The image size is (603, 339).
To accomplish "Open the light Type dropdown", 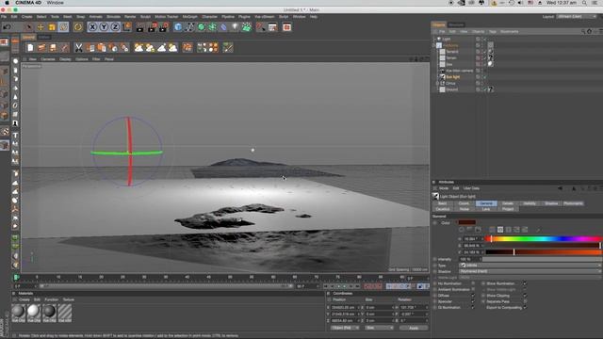I will [x=530, y=266].
